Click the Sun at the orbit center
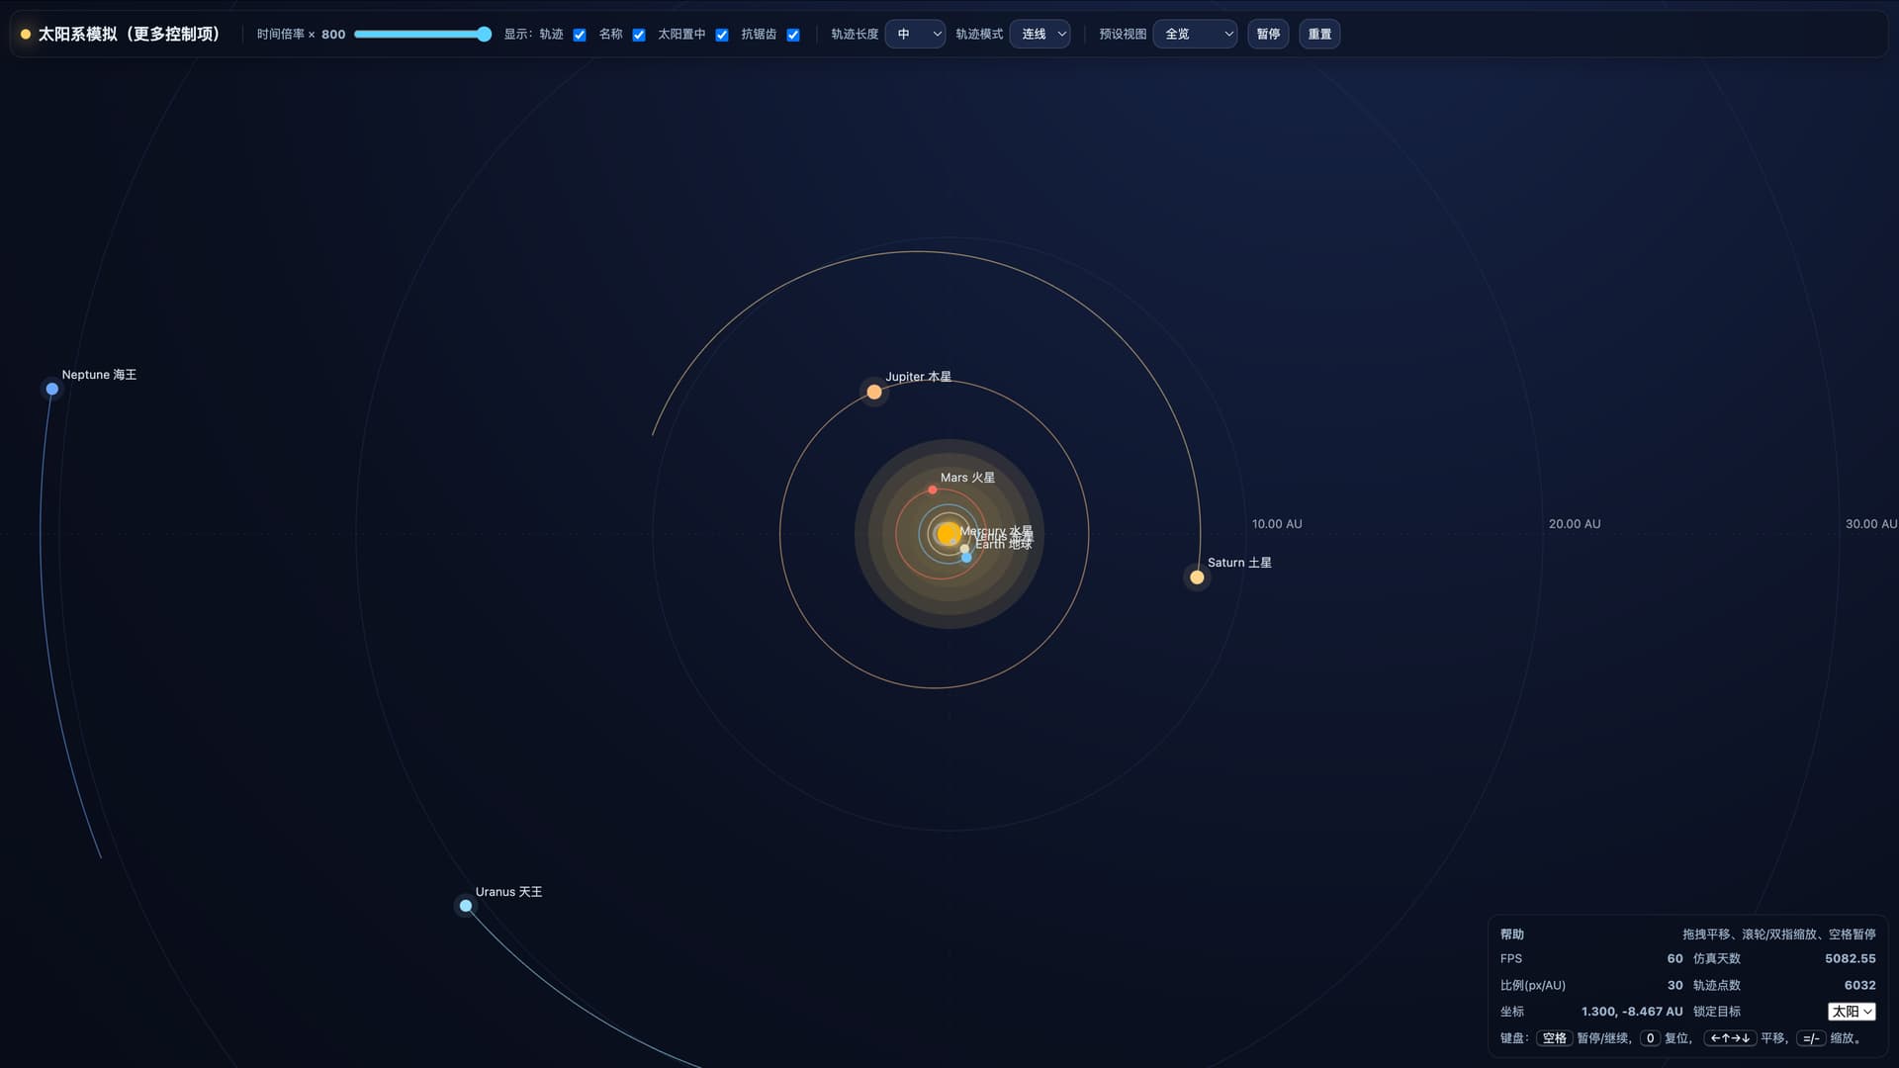Screen dimensions: 1899x1068 pos(948,534)
